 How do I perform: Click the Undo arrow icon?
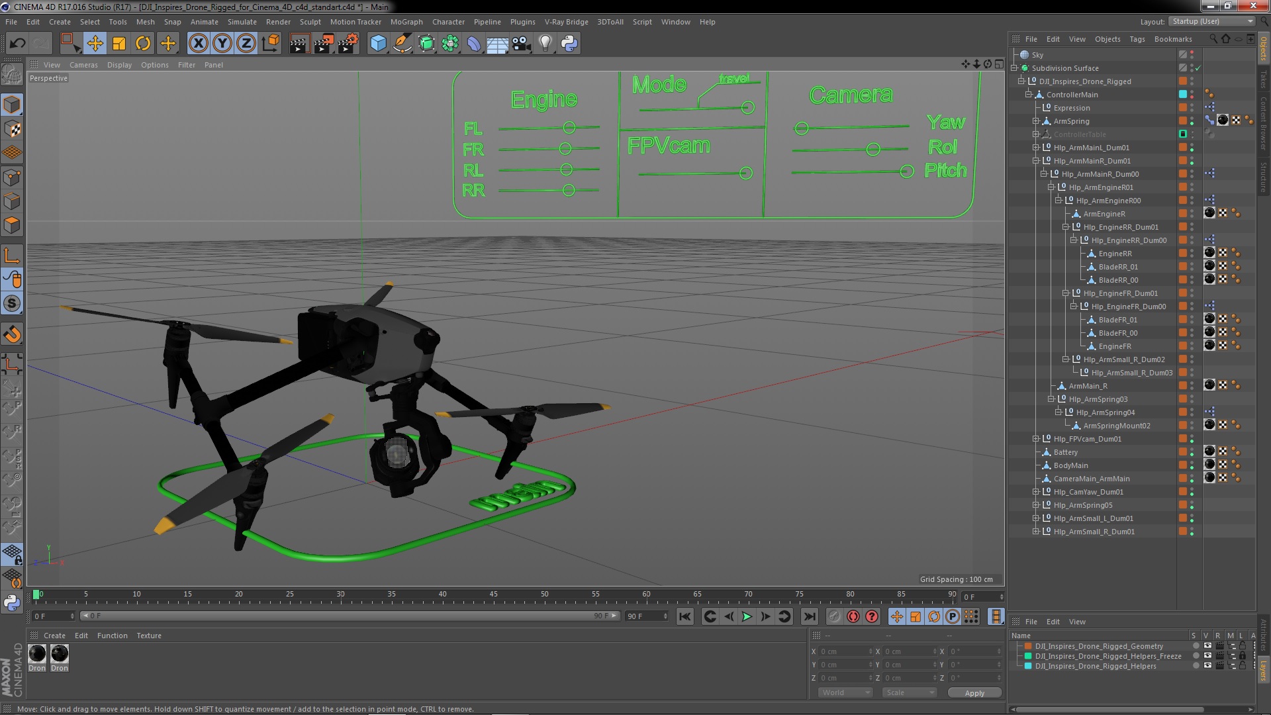coord(17,44)
